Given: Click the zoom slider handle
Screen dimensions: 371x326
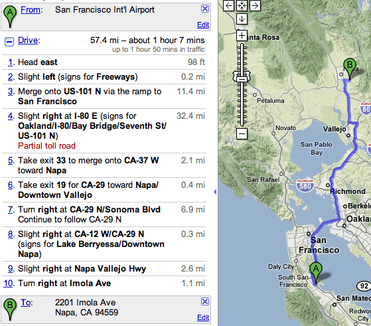Looking at the screenshot, I should (x=242, y=78).
